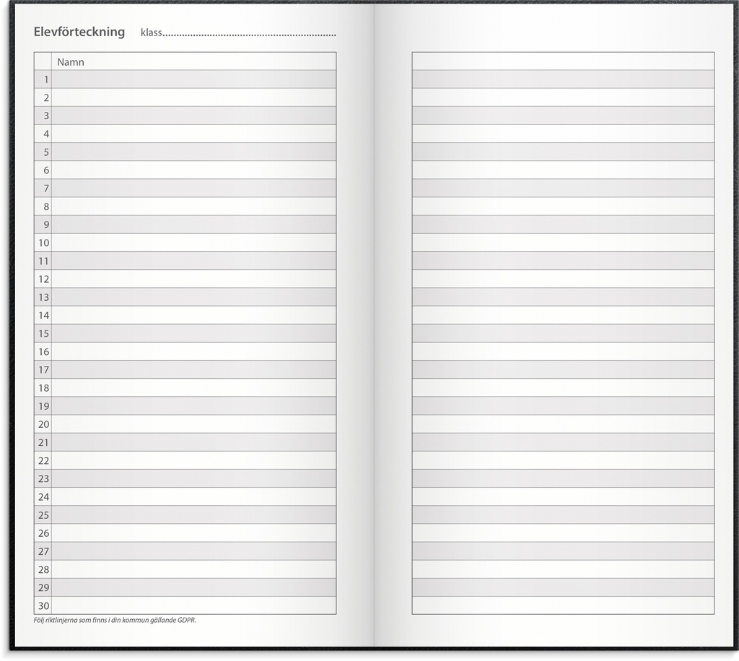The width and height of the screenshot is (739, 661).
Task: Select row number 20
Action: pyautogui.click(x=185, y=424)
